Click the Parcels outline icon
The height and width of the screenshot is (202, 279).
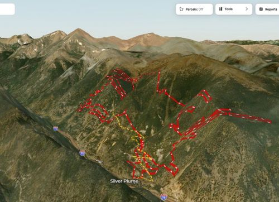tap(181, 9)
